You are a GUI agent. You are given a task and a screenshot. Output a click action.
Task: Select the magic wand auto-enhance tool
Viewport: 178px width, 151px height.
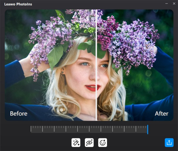point(76,143)
